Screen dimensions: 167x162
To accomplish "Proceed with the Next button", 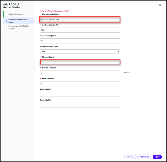I will tap(157, 157).
